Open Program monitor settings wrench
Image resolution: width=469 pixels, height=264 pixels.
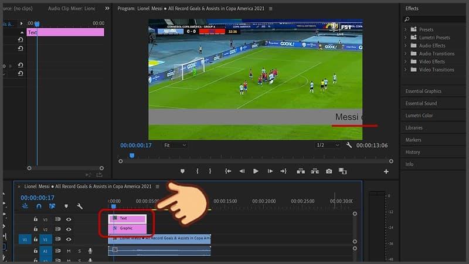tap(349, 145)
